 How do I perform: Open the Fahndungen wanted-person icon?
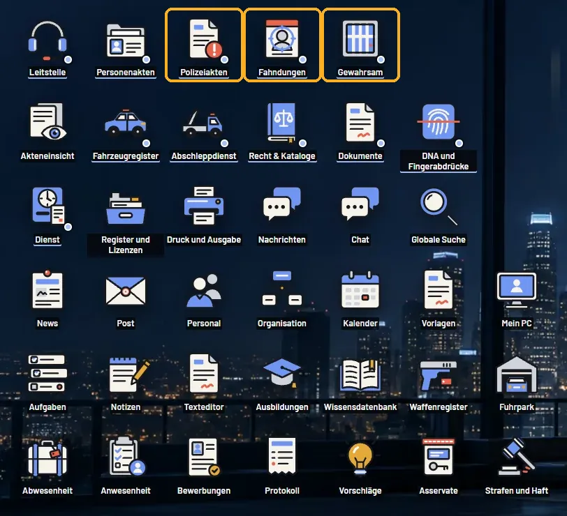click(x=282, y=40)
